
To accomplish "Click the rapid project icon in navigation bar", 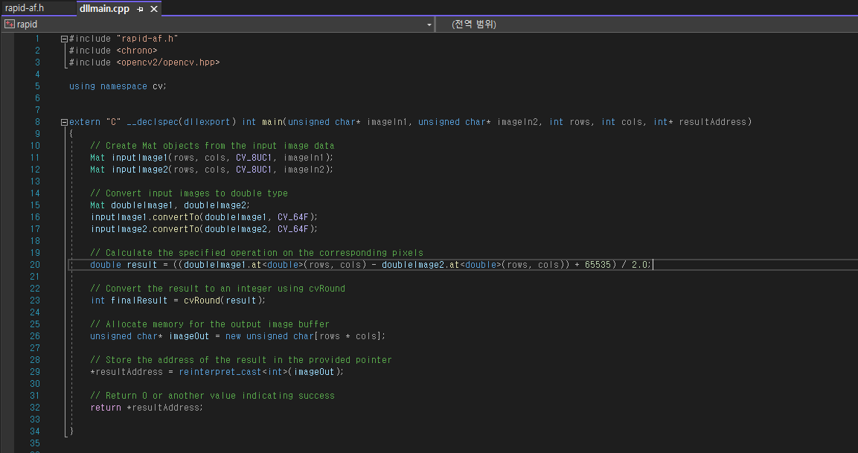I will coord(10,24).
